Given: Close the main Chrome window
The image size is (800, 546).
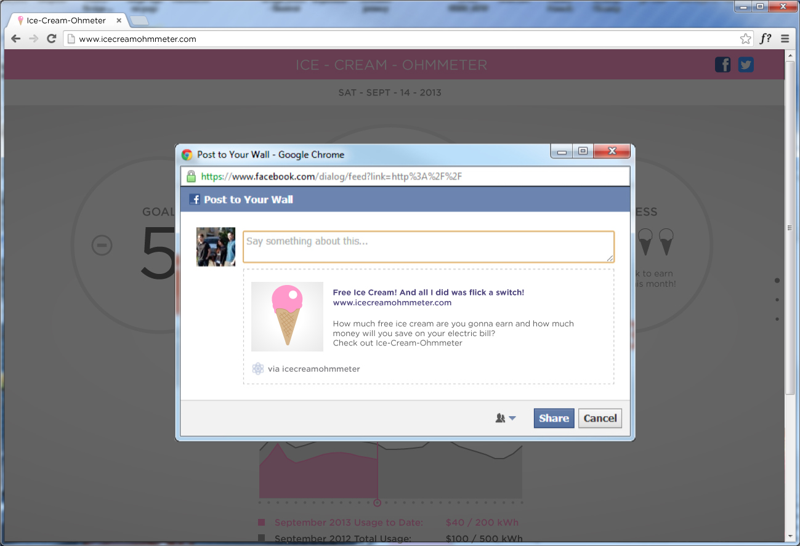Looking at the screenshot, I should click(783, 6).
